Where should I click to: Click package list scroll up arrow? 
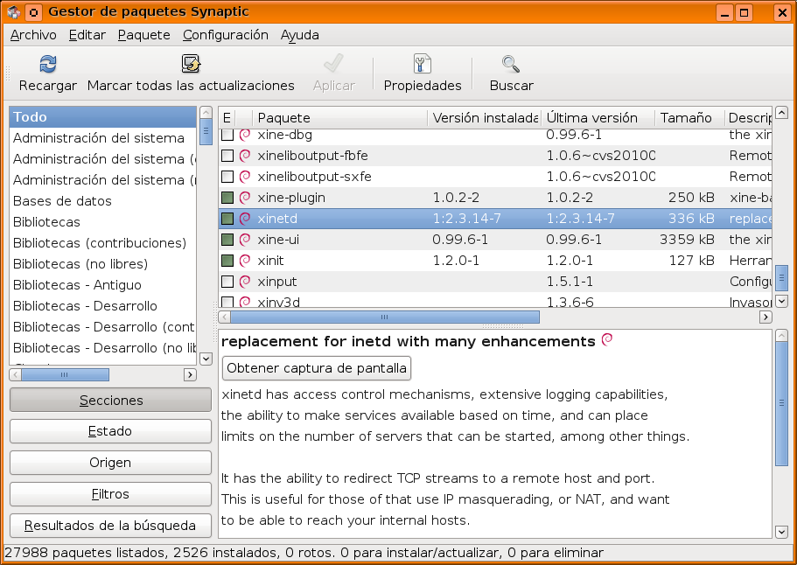tap(781, 112)
